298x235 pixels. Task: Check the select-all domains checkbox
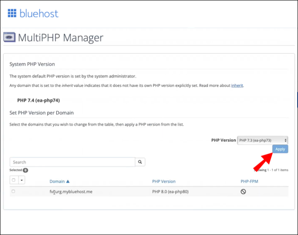(x=13, y=180)
